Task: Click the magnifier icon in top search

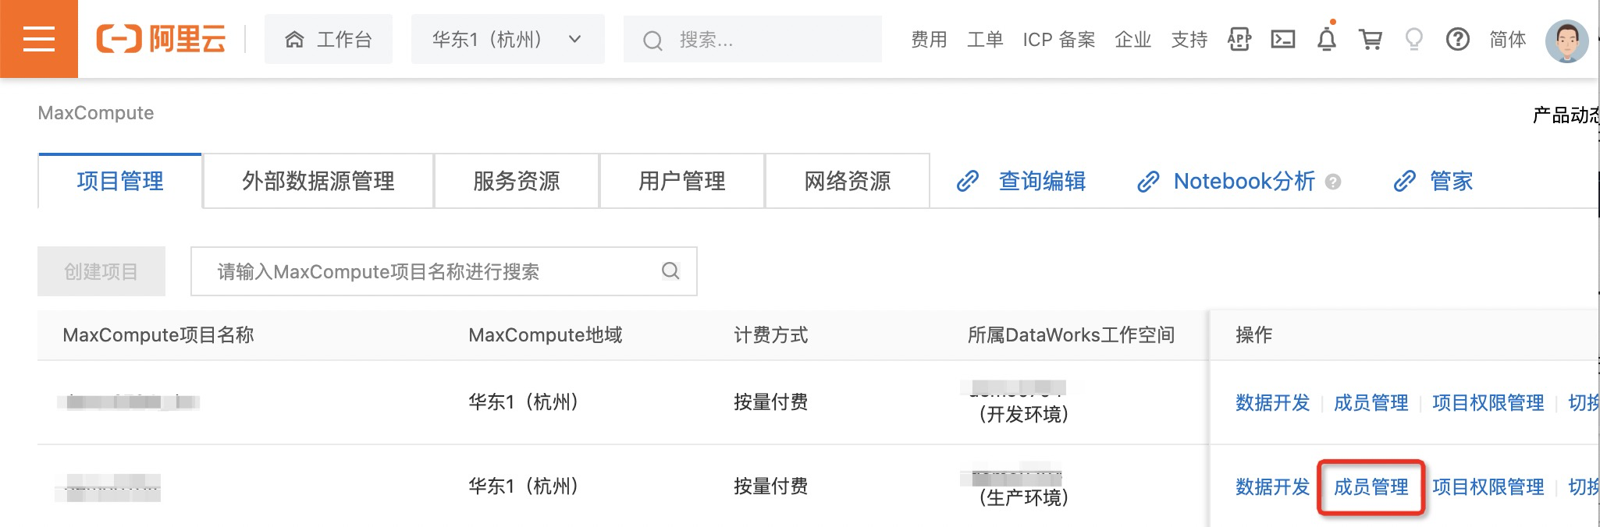Action: (652, 41)
